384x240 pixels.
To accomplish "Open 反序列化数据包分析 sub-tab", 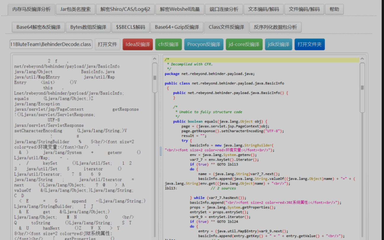I will 275,27.
